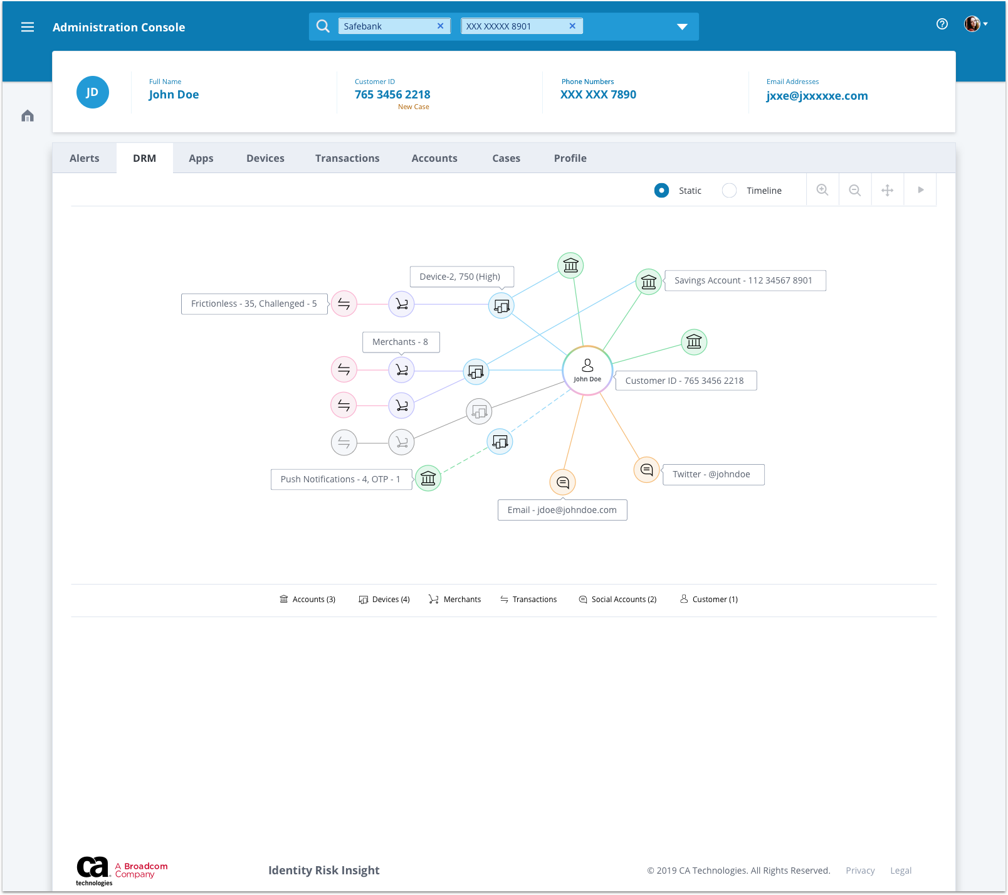Remove the Safebank search filter
Screen dimensions: 1008x895
tap(440, 26)
